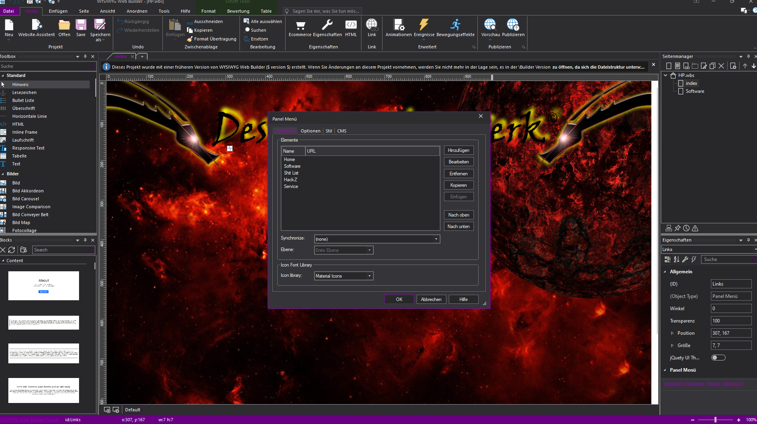The height and width of the screenshot is (424, 757).
Task: Click the Entfernen button
Action: [458, 174]
